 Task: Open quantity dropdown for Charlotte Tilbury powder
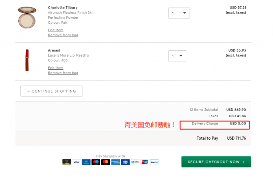(179, 13)
